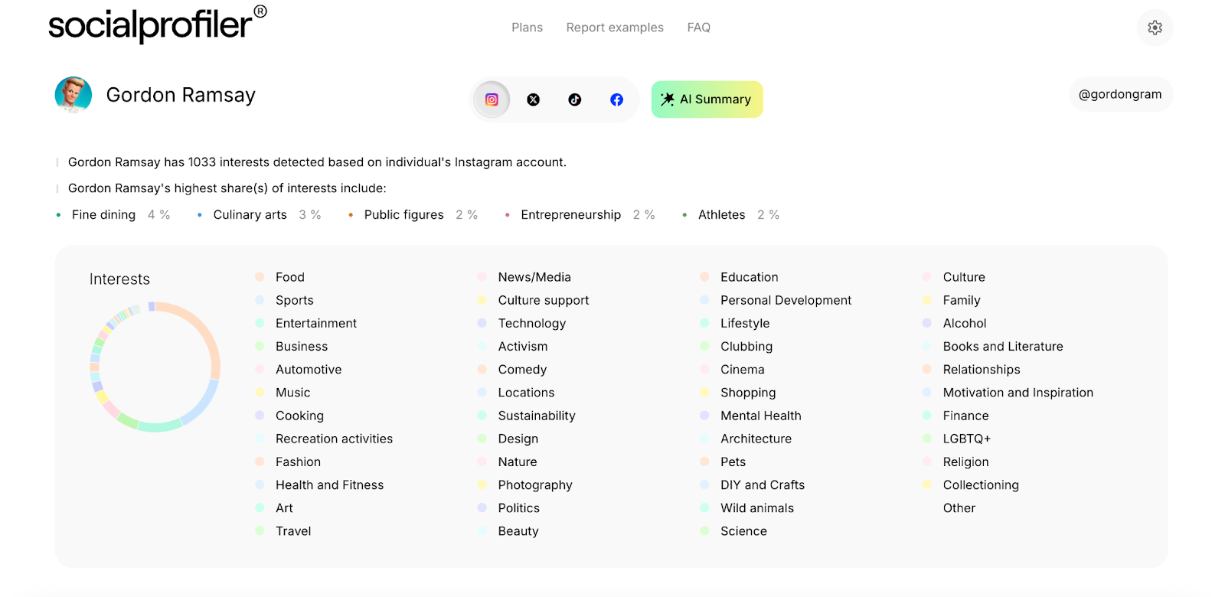This screenshot has width=1225, height=597.
Task: Click the Architecture interest label
Action: [756, 439]
